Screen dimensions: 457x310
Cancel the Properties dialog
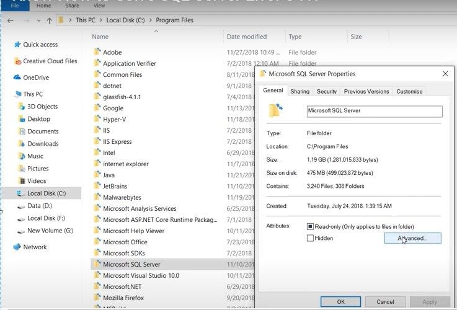point(385,302)
